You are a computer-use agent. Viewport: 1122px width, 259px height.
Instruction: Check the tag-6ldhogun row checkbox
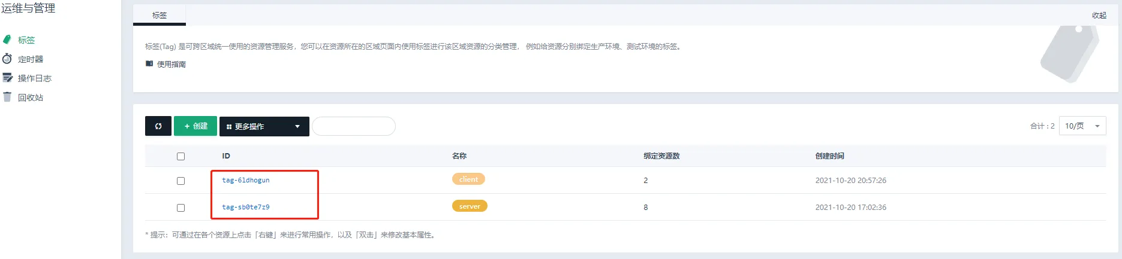point(181,181)
